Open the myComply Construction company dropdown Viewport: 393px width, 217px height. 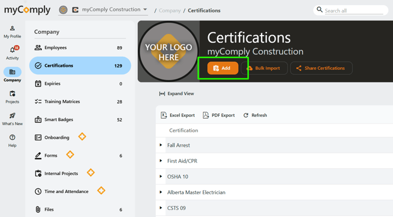103,10
